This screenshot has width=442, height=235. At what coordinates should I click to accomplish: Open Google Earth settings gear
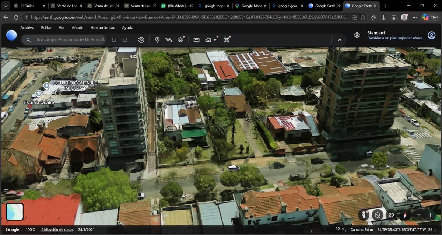pos(357,35)
